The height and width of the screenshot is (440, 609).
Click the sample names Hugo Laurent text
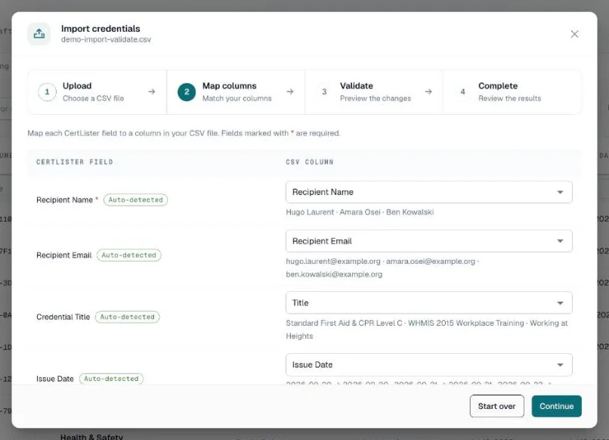pyautogui.click(x=360, y=212)
